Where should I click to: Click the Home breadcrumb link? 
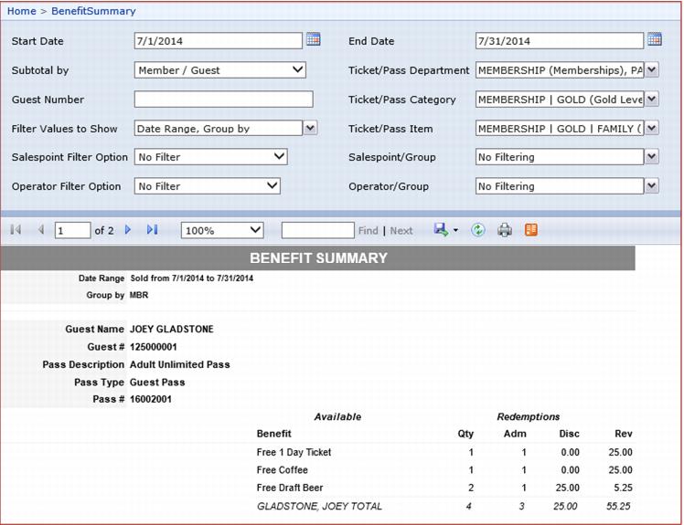point(22,11)
